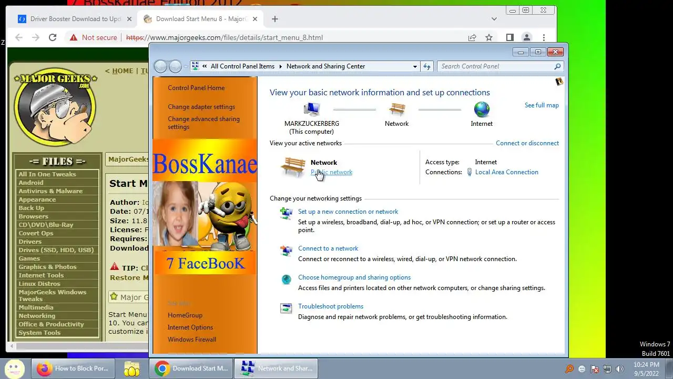Click Set up a new connection or network
Viewport: 673px width, 379px height.
pos(348,212)
